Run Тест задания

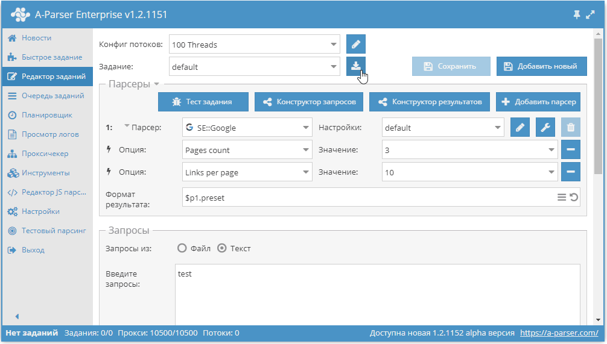click(x=203, y=102)
